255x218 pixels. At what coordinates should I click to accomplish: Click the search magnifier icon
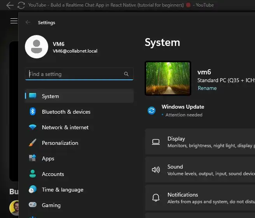coord(126,74)
